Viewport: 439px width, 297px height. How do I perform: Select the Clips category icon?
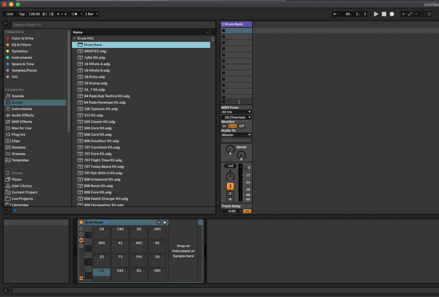pyautogui.click(x=8, y=141)
